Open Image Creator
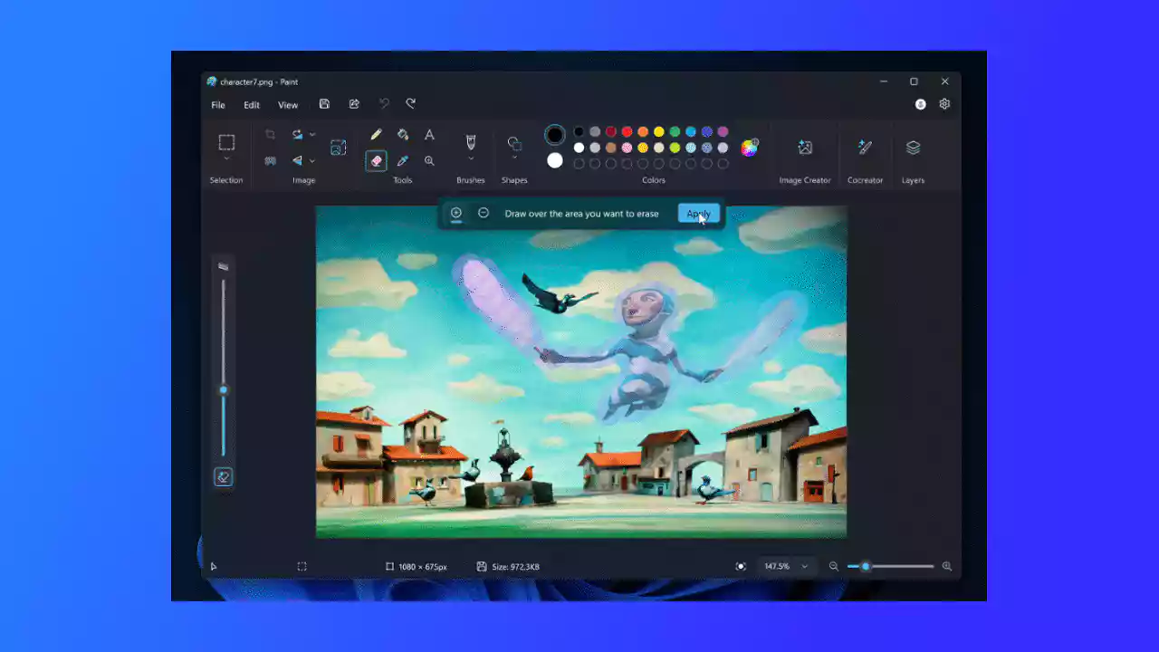 tap(805, 148)
